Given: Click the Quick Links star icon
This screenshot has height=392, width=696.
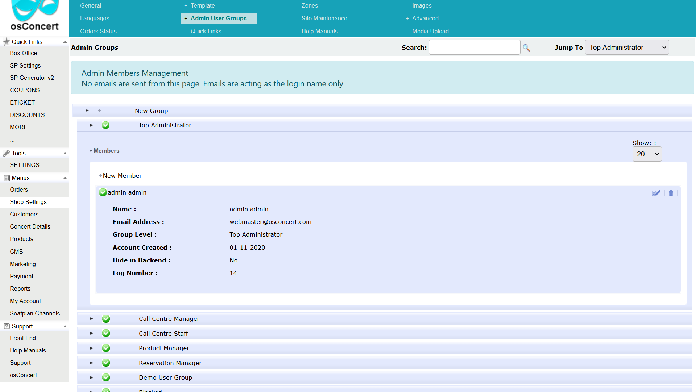Looking at the screenshot, I should pyautogui.click(x=6, y=42).
